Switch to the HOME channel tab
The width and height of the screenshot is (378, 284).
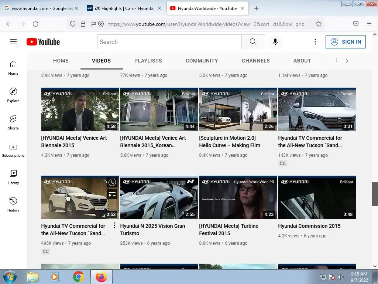(x=61, y=61)
